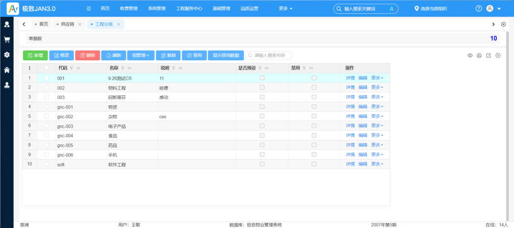Check the row checkbox for gnc-001

point(47,107)
